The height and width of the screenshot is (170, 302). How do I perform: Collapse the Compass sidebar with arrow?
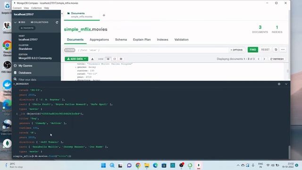coord(62,14)
